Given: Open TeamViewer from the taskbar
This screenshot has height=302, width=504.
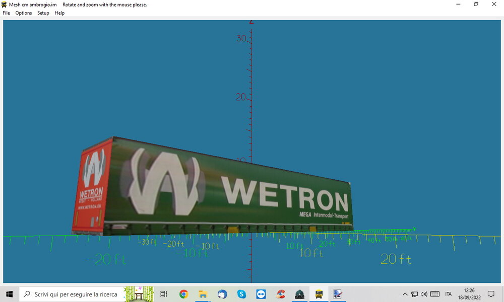Looking at the screenshot, I should [x=261, y=294].
